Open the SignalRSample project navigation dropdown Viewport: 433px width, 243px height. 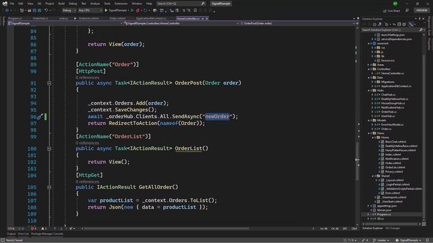tap(66, 24)
